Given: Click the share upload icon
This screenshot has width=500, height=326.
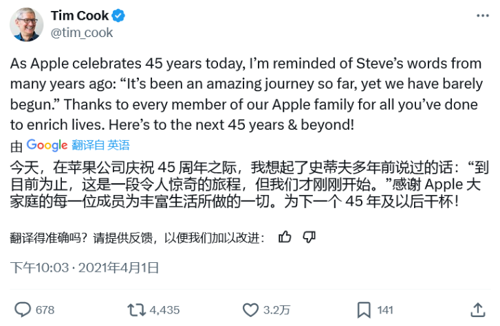Looking at the screenshot, I should [477, 310].
